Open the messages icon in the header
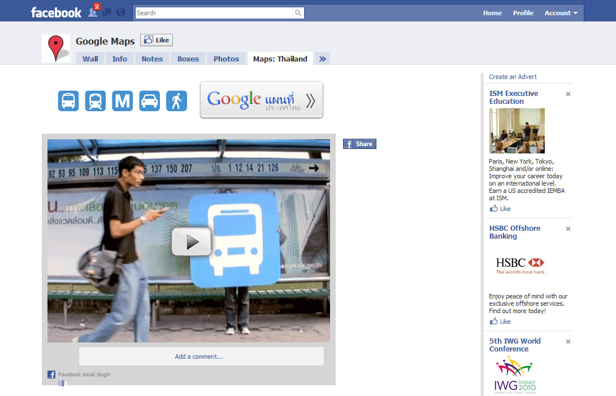The image size is (616, 396). point(106,12)
